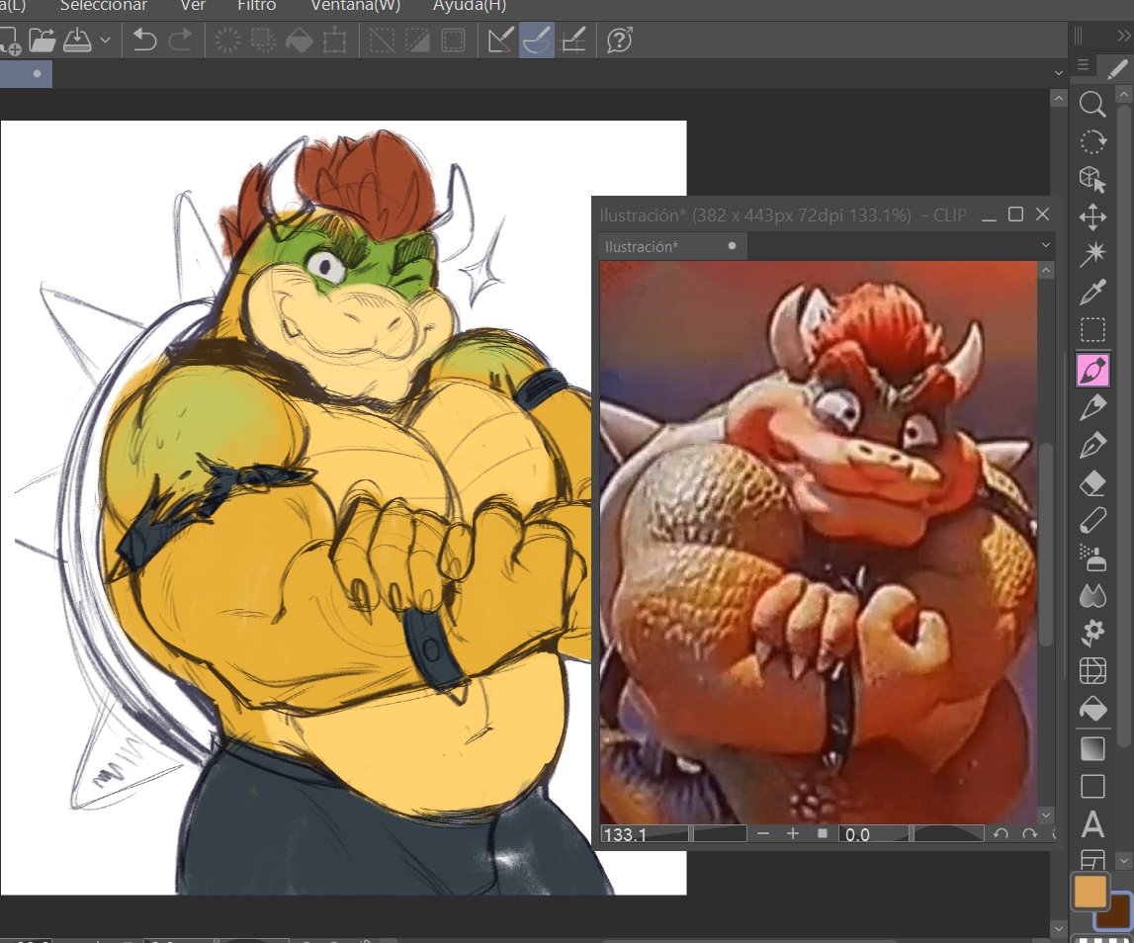The width and height of the screenshot is (1134, 943).
Task: Open the Ver menu
Action: [193, 6]
